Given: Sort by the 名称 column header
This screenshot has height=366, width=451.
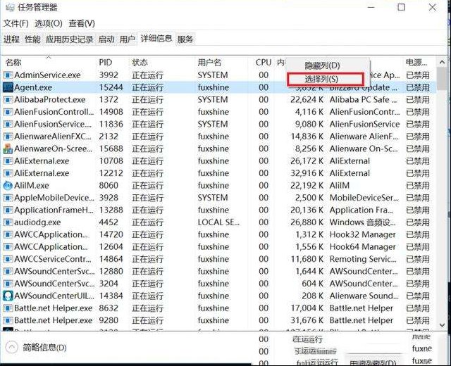Looking at the screenshot, I should [13, 63].
